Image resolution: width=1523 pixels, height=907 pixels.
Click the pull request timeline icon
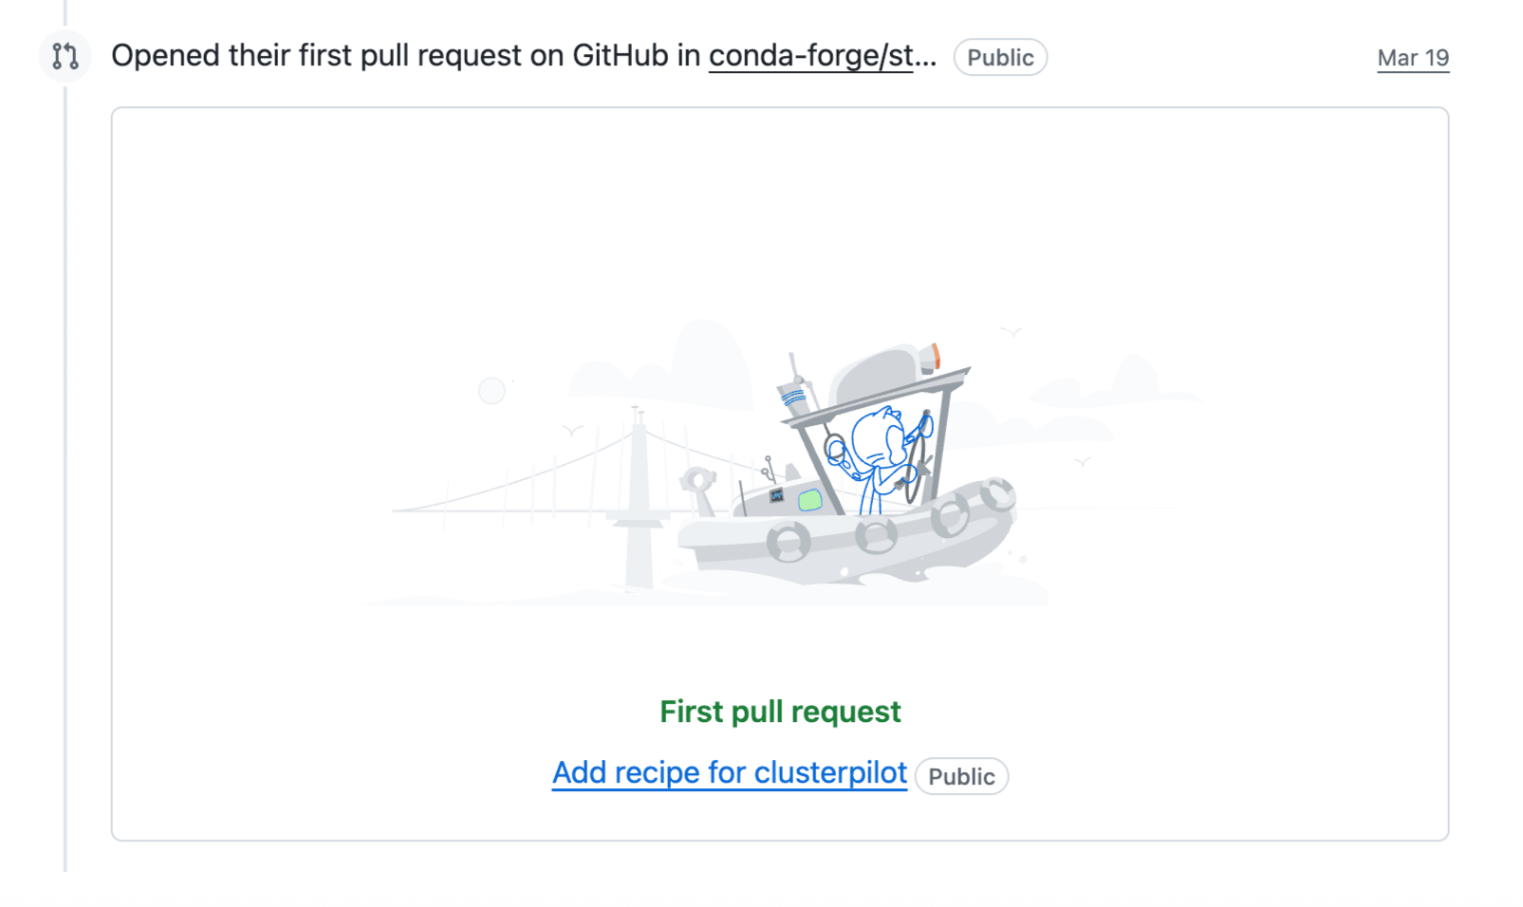coord(65,57)
